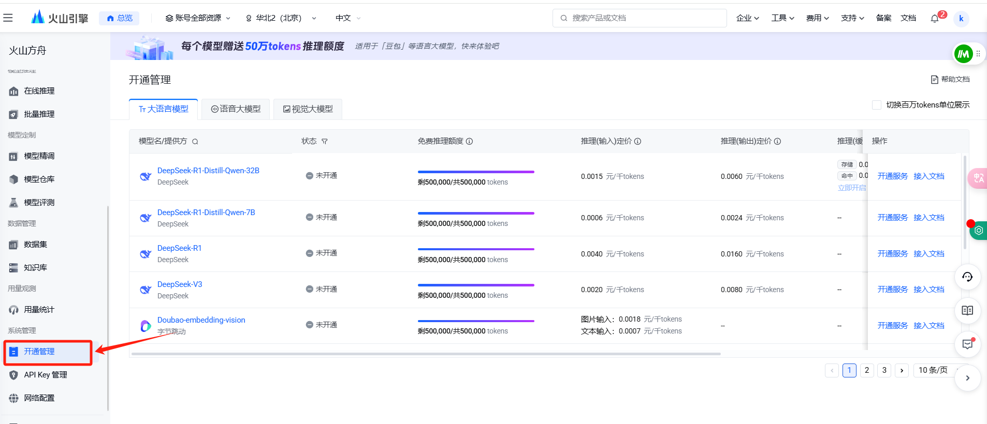
Task: Click 接入文档 for DeepSeek-R1
Action: tap(929, 254)
